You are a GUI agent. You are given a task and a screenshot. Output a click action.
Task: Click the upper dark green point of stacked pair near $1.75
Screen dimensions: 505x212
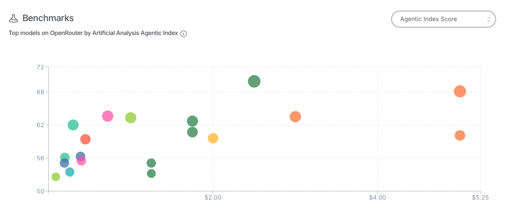[192, 121]
